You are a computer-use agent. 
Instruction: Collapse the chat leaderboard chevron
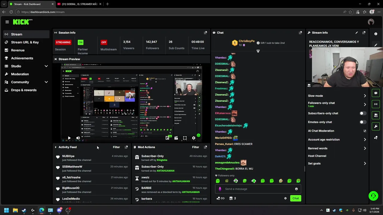258,51
